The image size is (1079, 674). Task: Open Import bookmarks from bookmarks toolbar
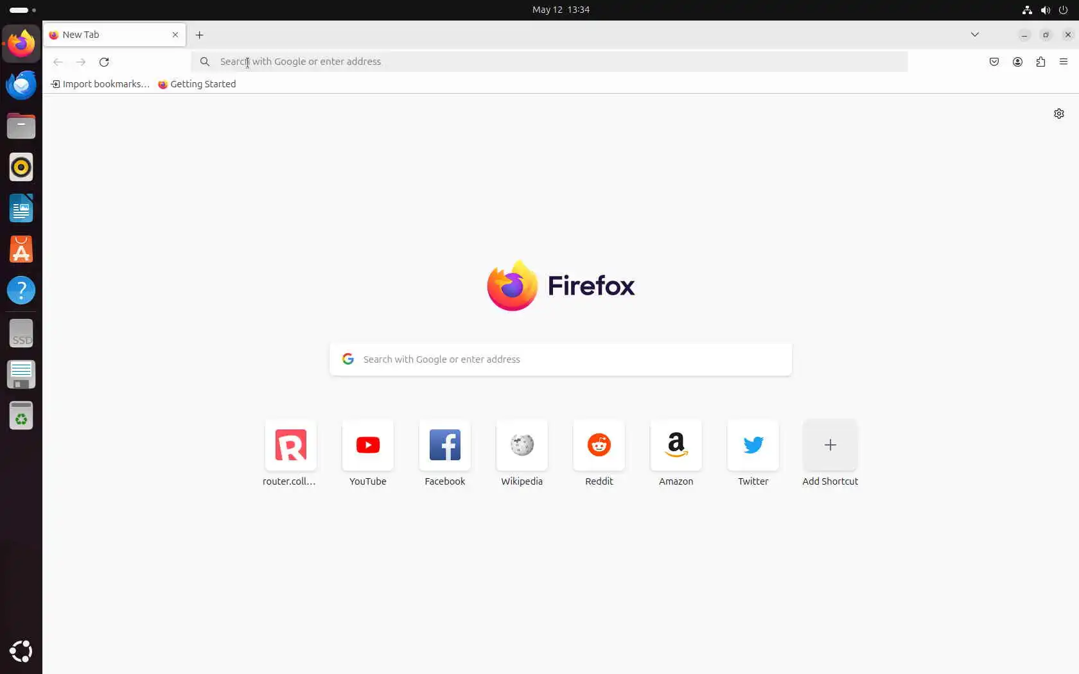[100, 84]
